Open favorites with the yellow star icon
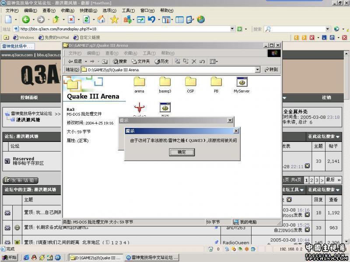Viewport: 350px width, 262px height. [114, 20]
